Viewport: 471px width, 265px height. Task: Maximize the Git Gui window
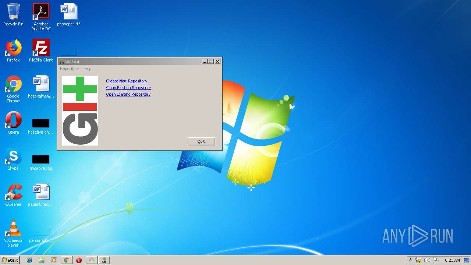point(211,61)
